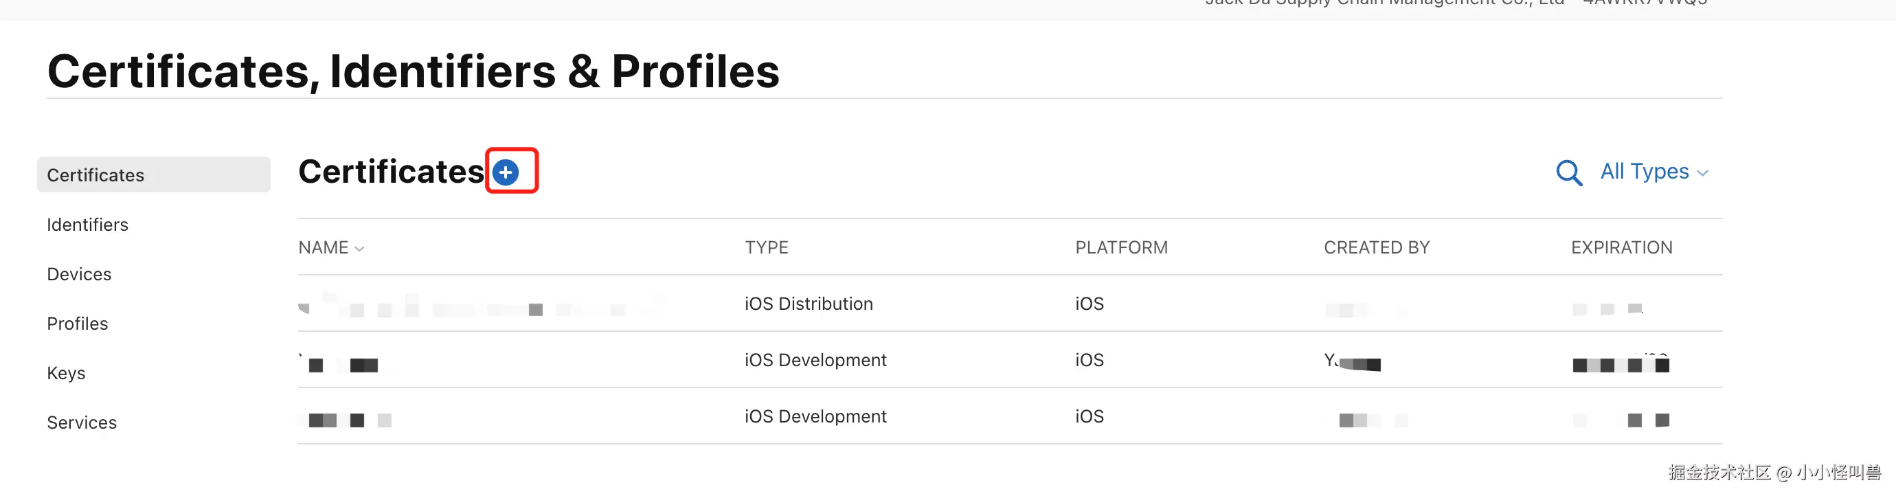The image size is (1896, 496).
Task: Select the first iOS Development certificate row
Action: pyautogui.click(x=815, y=360)
